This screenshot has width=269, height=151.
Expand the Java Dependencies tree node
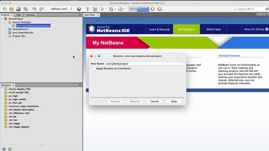pos(5,33)
